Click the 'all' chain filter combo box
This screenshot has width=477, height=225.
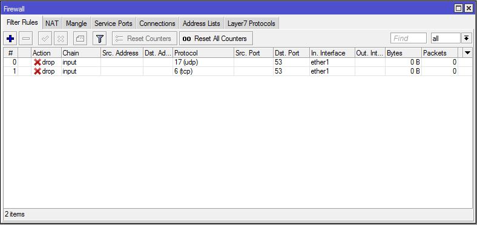click(x=446, y=39)
